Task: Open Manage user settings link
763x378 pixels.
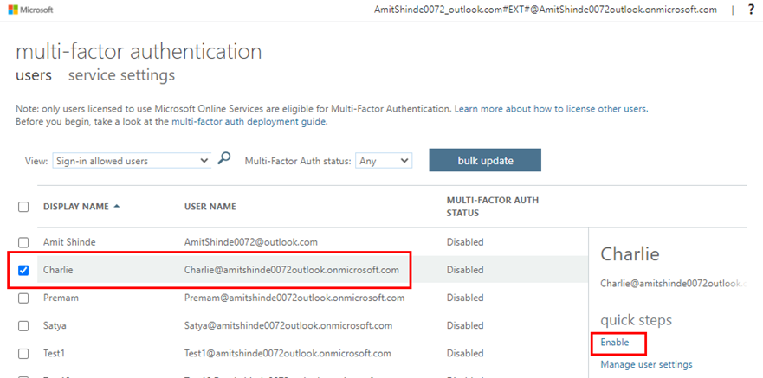Action: pos(646,364)
